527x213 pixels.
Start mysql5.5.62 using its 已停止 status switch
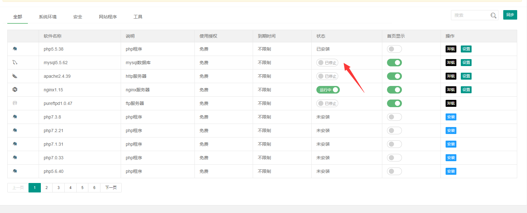(327, 63)
